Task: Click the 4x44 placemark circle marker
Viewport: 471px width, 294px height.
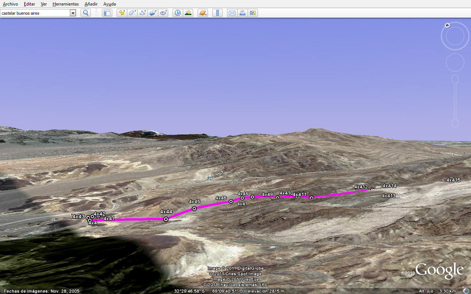Action: tap(166, 219)
